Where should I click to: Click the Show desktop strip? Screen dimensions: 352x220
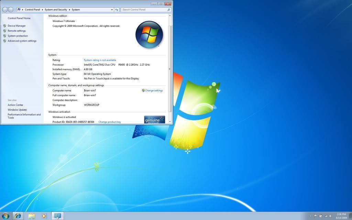(350, 216)
